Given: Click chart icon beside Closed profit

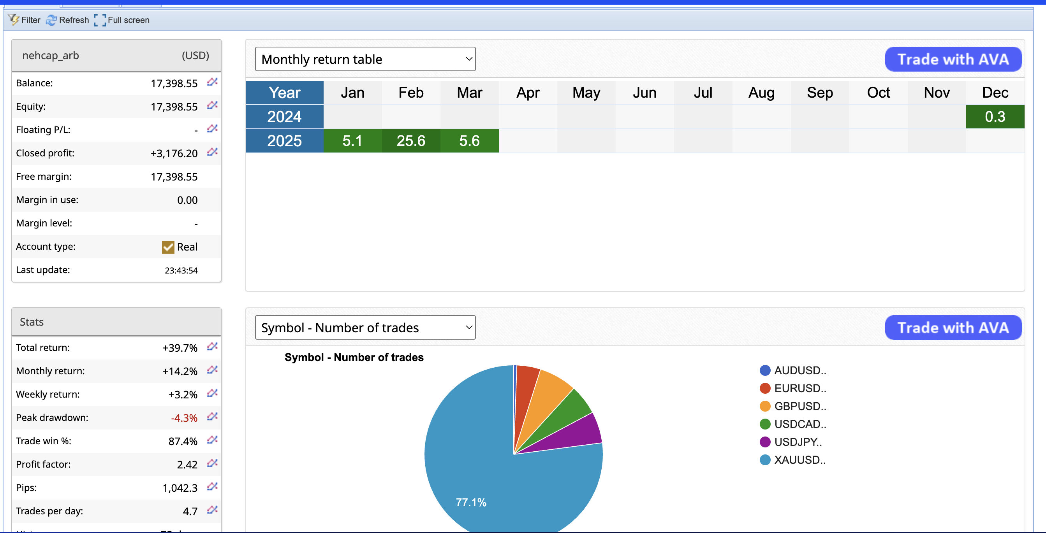Looking at the screenshot, I should pyautogui.click(x=212, y=152).
